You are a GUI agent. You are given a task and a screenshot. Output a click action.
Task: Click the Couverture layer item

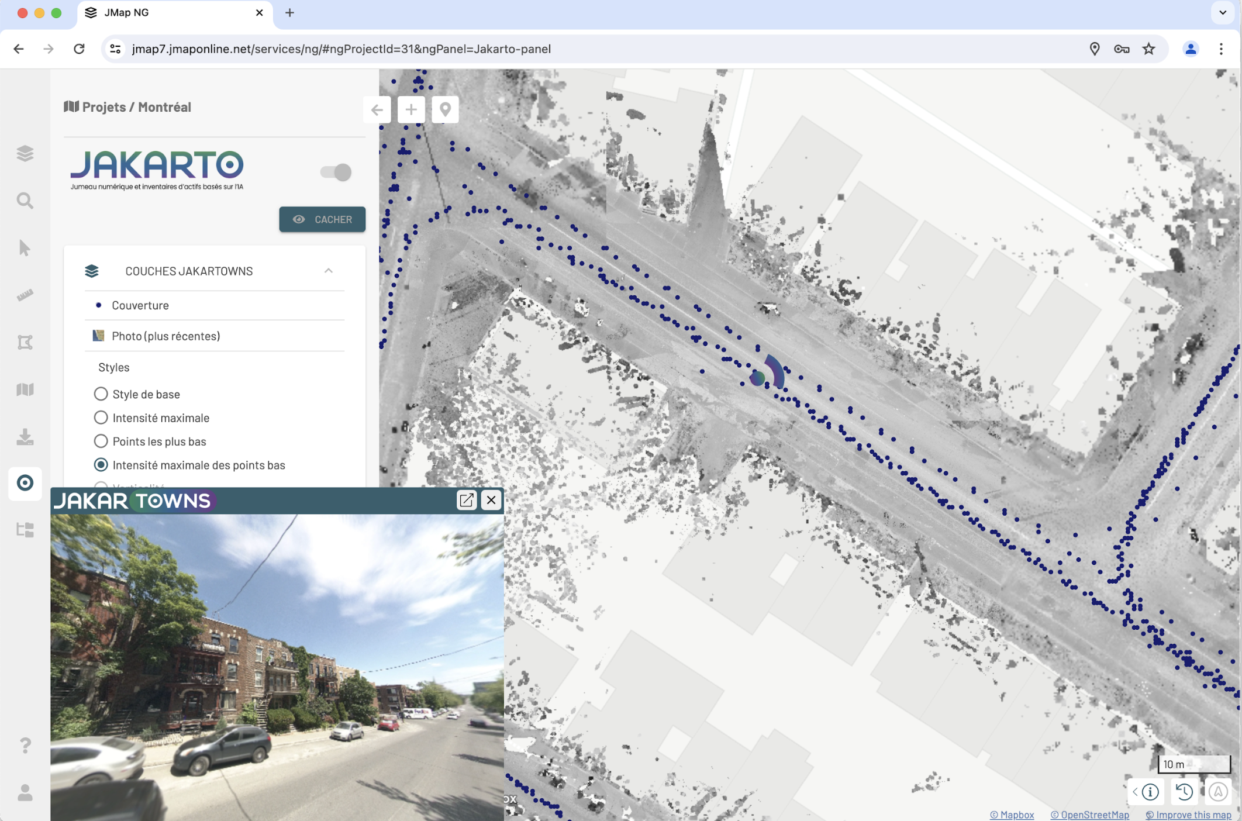[140, 305]
